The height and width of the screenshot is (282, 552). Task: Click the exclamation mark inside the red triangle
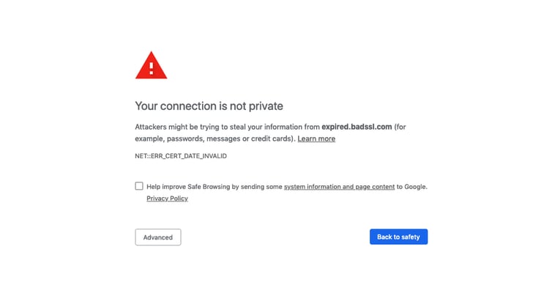[x=152, y=68]
